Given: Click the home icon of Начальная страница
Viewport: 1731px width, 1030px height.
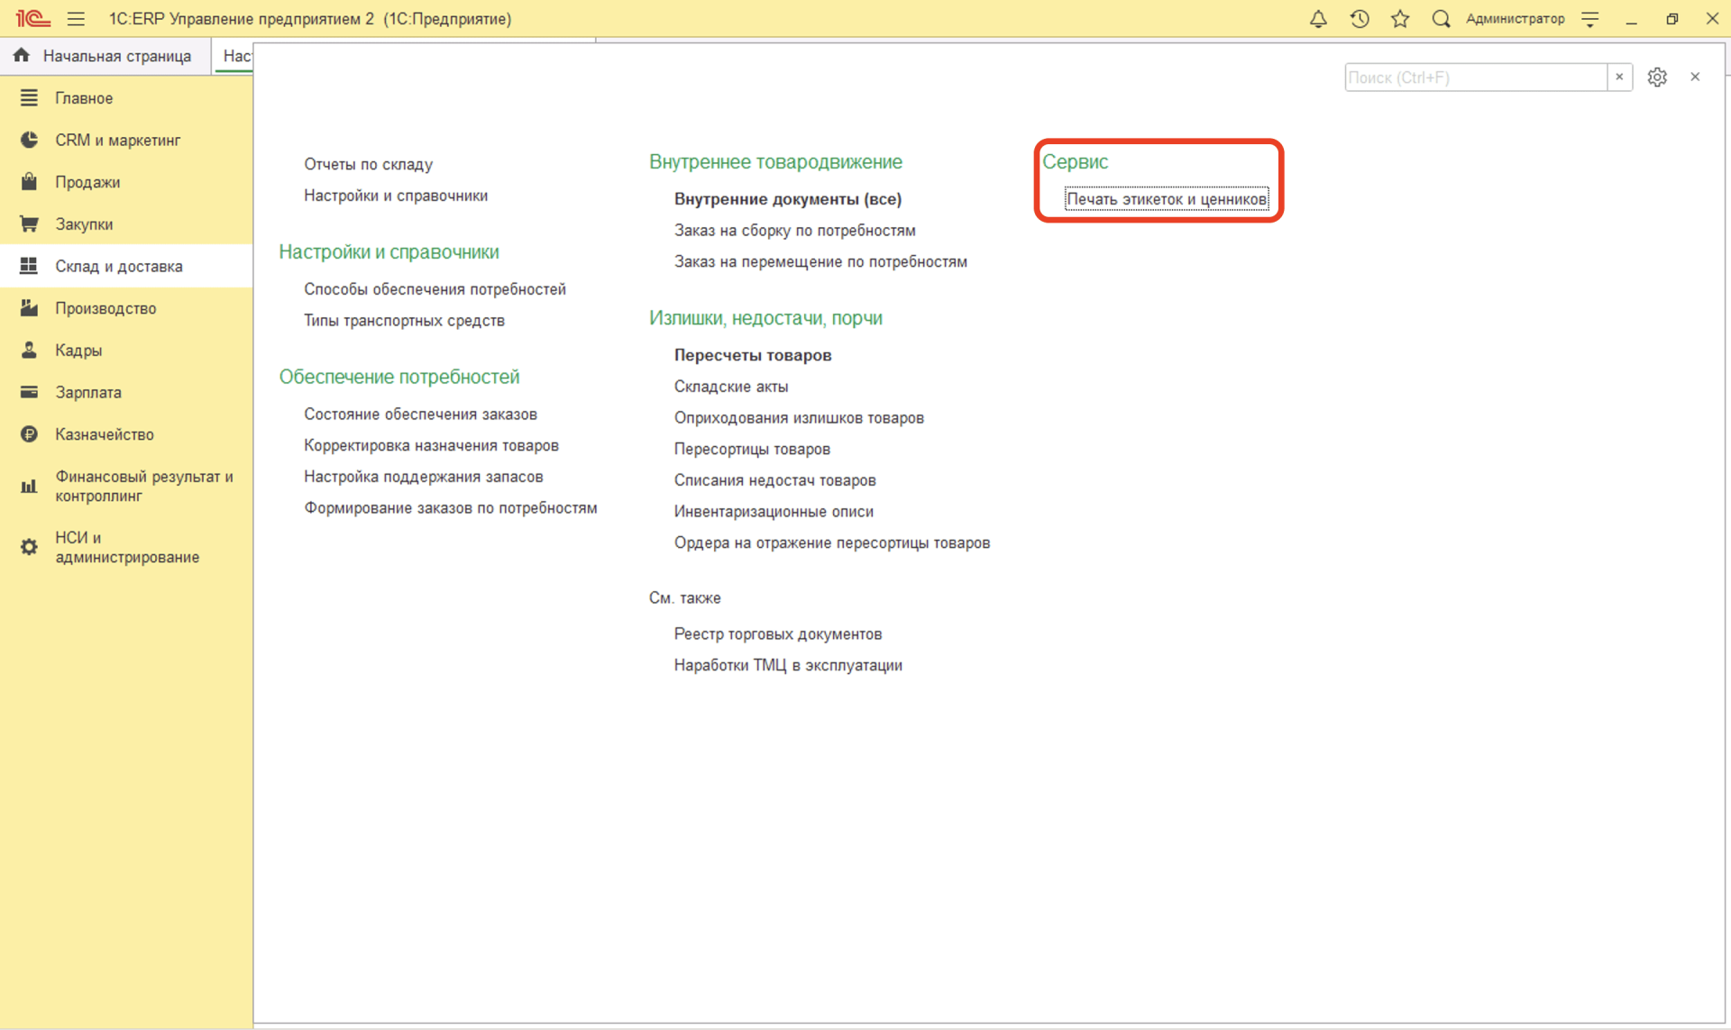Looking at the screenshot, I should tap(22, 56).
